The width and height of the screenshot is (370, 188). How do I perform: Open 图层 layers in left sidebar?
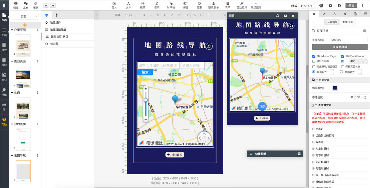4,32
